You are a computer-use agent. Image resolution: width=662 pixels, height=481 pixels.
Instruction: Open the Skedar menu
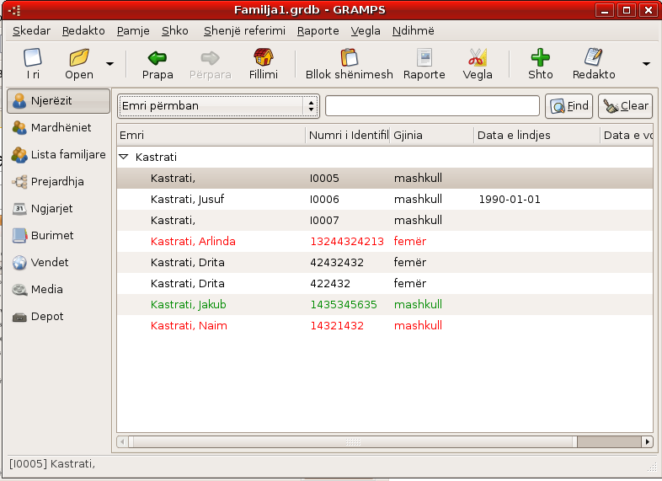[31, 31]
